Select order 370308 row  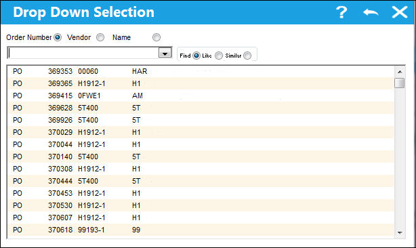pos(201,169)
